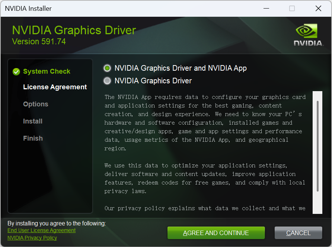The width and height of the screenshot is (332, 247).
Task: Select the Install step in sidebar
Action: pos(33,121)
